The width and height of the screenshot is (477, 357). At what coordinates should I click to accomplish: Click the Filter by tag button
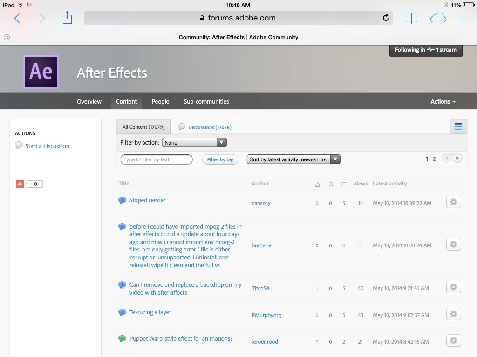point(220,159)
